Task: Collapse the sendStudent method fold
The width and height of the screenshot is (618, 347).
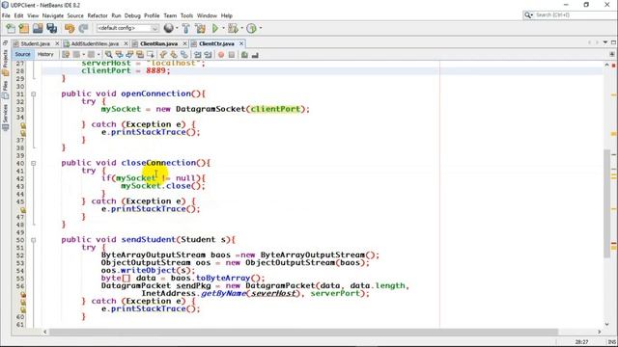Action: point(34,240)
